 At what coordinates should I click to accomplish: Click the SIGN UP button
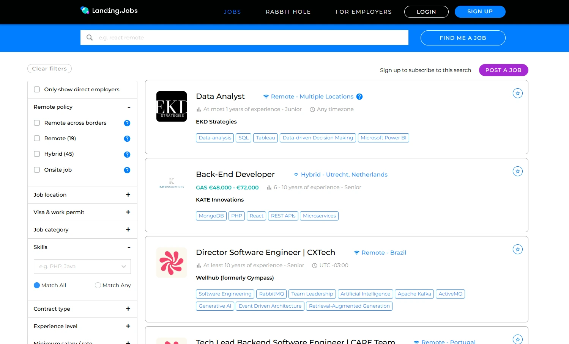480,12
